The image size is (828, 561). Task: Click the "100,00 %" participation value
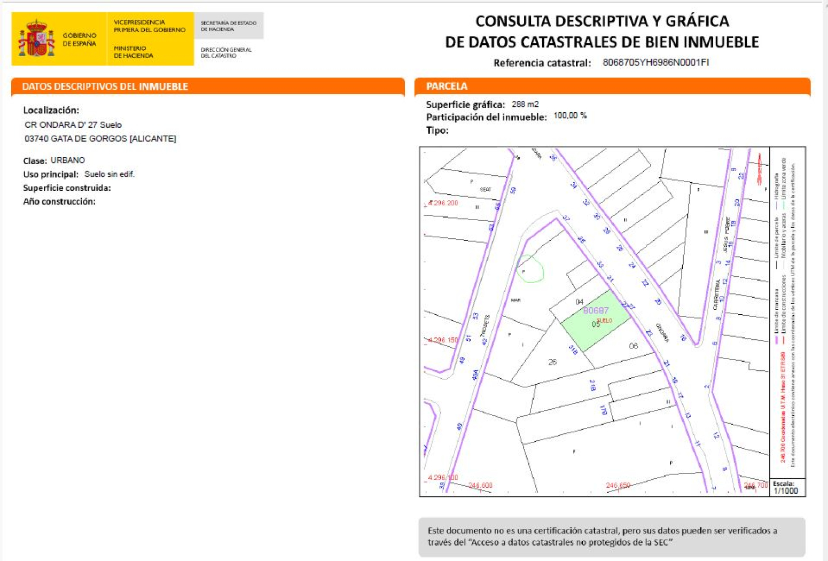(570, 115)
